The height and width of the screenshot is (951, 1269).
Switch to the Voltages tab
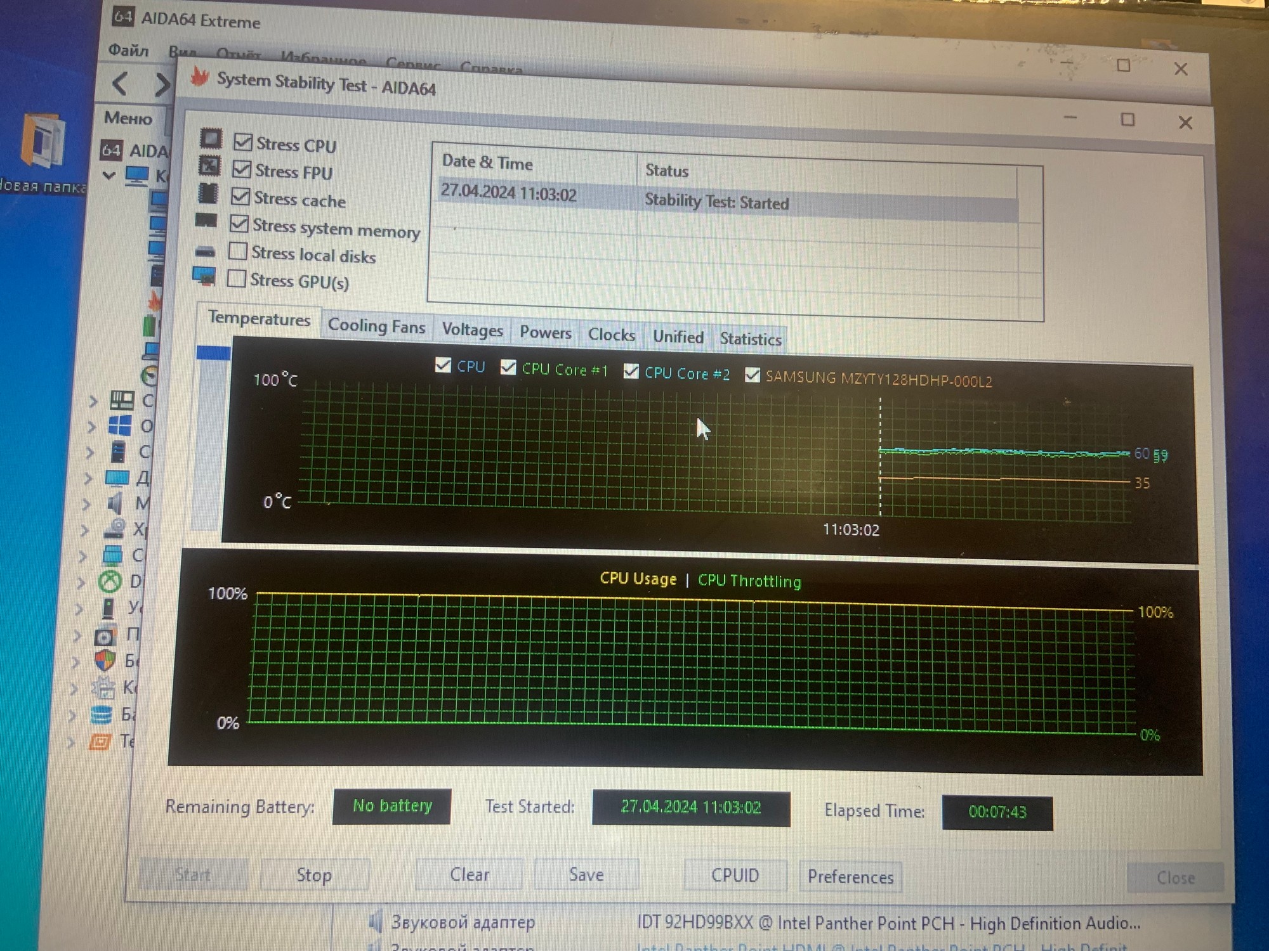pyautogui.click(x=472, y=330)
